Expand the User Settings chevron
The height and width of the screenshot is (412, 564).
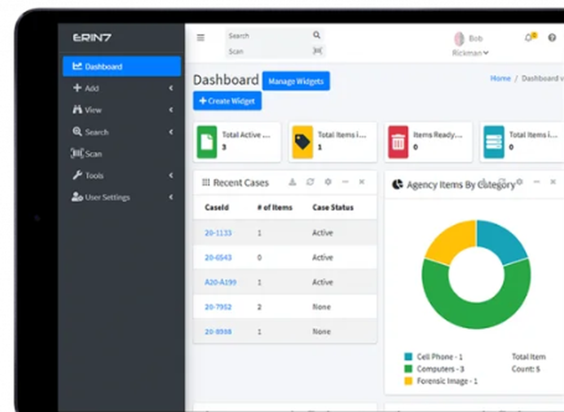click(x=171, y=197)
